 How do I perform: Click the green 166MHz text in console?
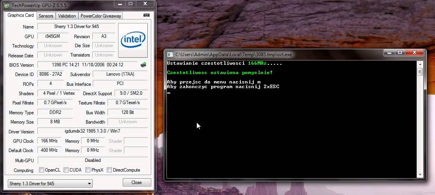coord(257,63)
